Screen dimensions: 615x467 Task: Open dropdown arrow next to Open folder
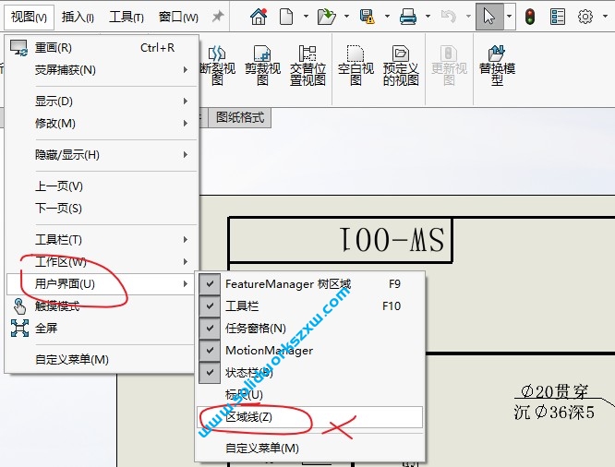(346, 17)
